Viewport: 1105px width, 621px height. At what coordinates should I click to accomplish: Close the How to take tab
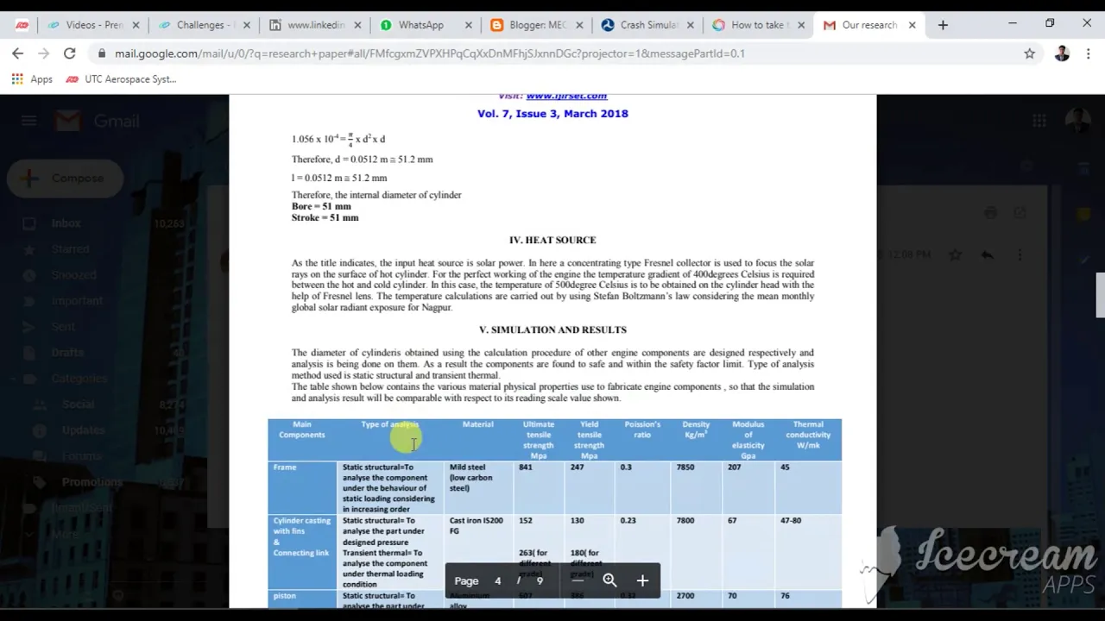pyautogui.click(x=801, y=25)
